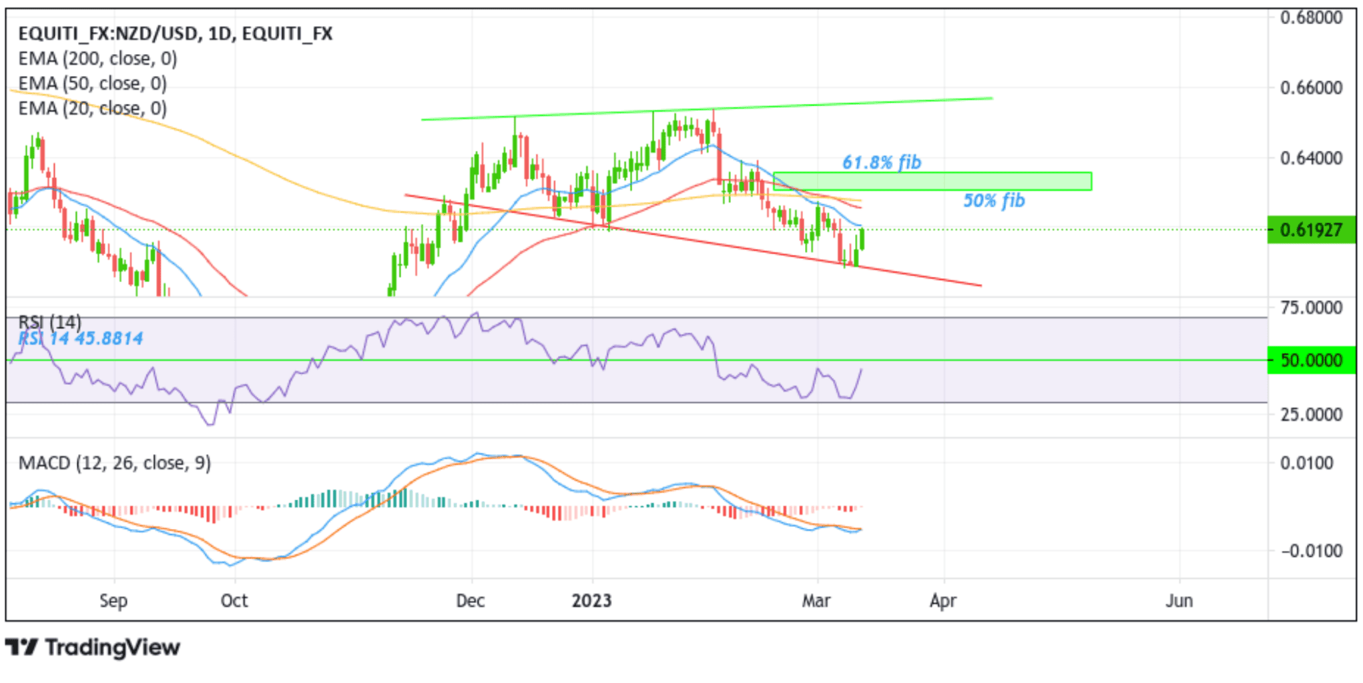Click the 0.0100 MACD axis label
This screenshot has width=1363, height=683.
(x=1306, y=463)
